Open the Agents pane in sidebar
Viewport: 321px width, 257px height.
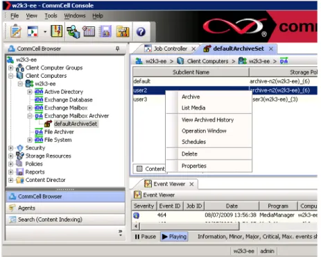[x=65, y=208]
